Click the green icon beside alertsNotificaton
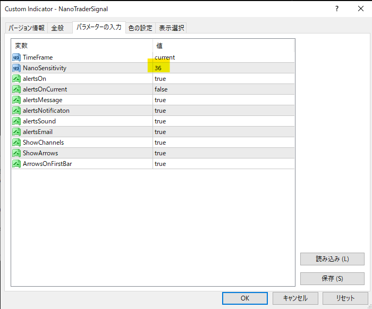Image resolution: width=372 pixels, height=309 pixels. coord(16,111)
